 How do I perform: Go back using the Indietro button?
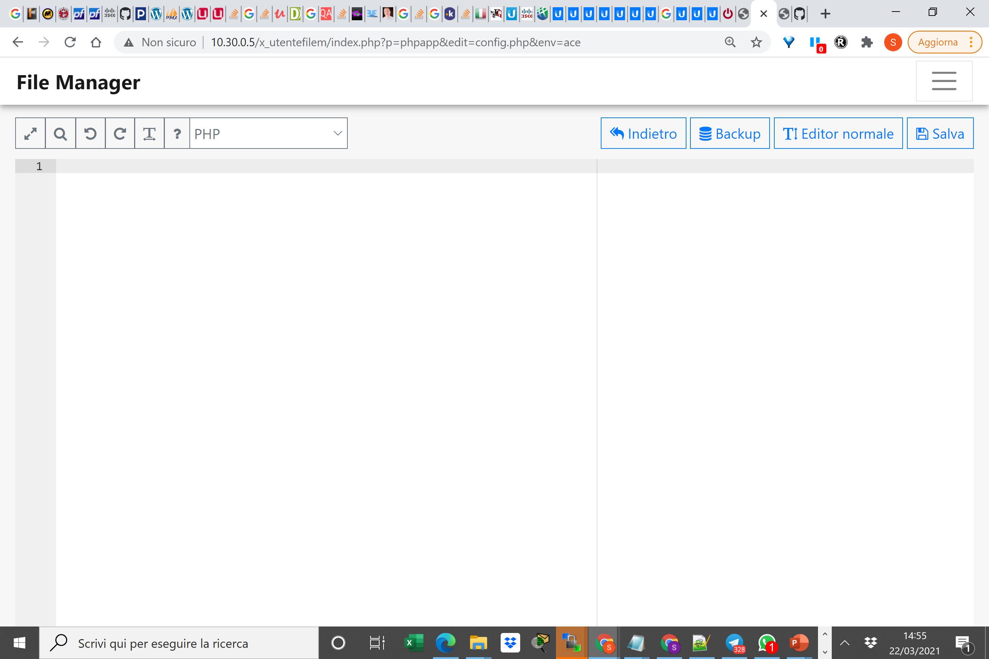click(x=643, y=133)
